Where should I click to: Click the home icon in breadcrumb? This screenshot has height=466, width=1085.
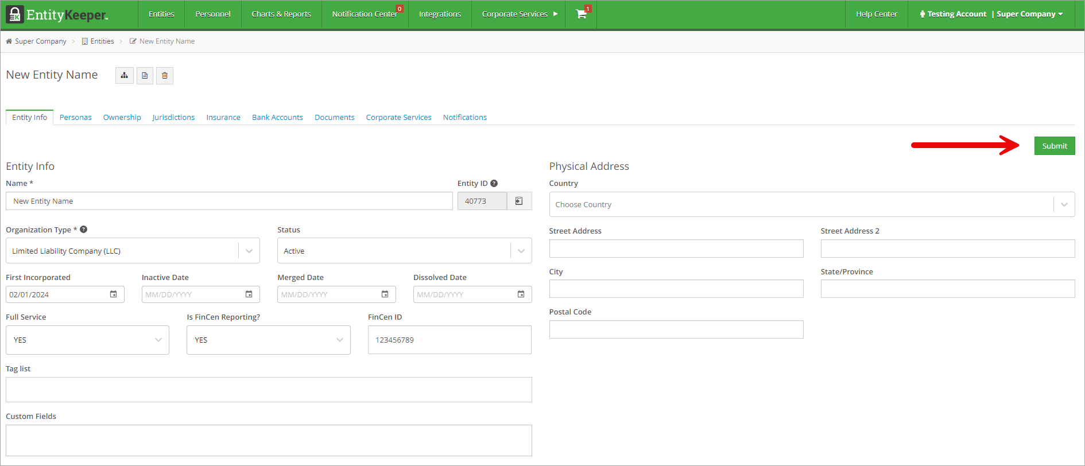[9, 41]
